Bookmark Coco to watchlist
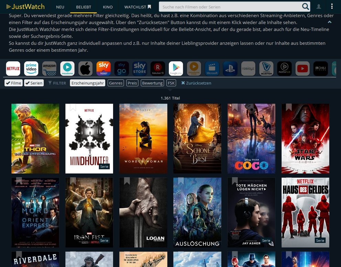This screenshot has width=341, height=267. click(235, 107)
